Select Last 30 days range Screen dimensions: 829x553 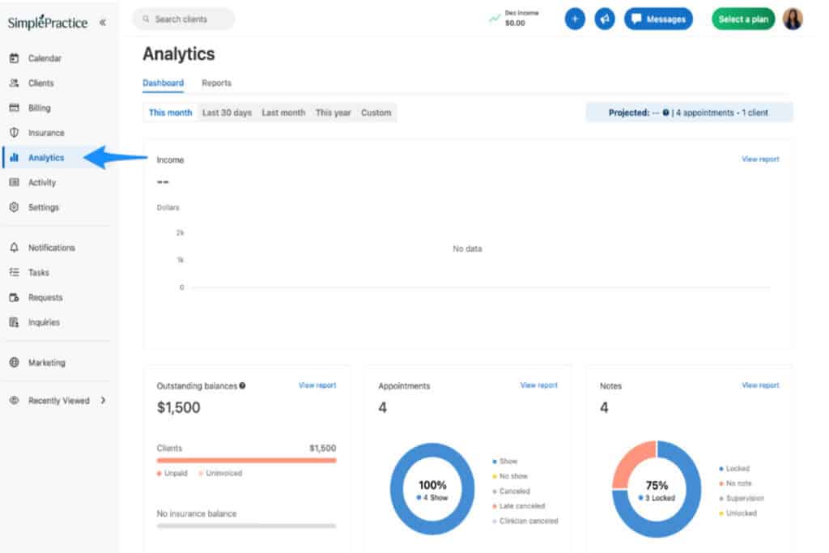click(x=227, y=113)
